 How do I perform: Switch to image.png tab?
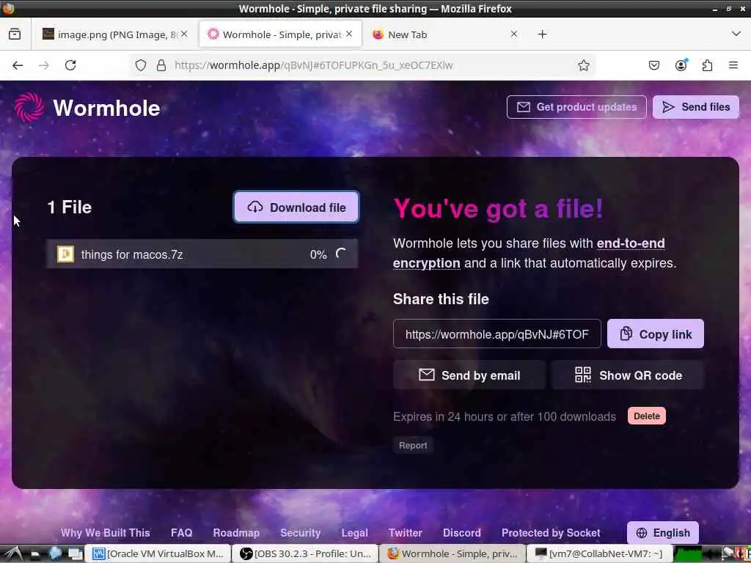pos(115,34)
